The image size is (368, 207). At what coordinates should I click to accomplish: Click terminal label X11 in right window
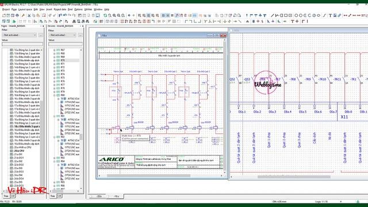tap(344, 117)
